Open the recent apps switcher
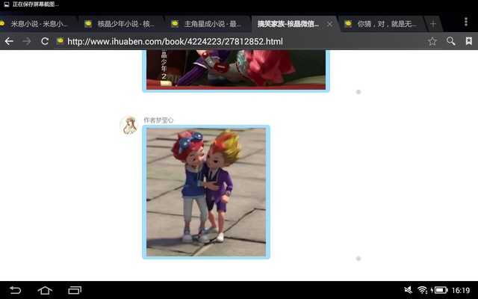This screenshot has width=478, height=299. click(75, 290)
